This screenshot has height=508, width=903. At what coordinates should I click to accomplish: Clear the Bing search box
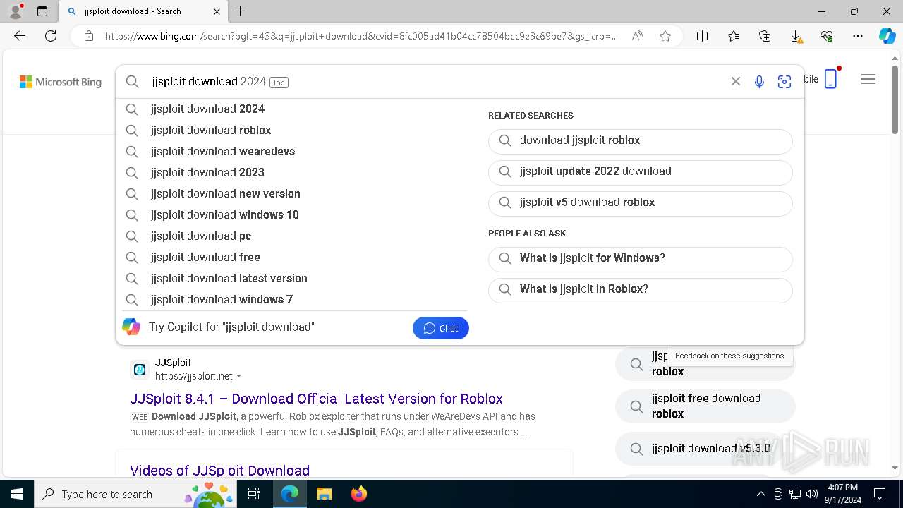tap(735, 82)
